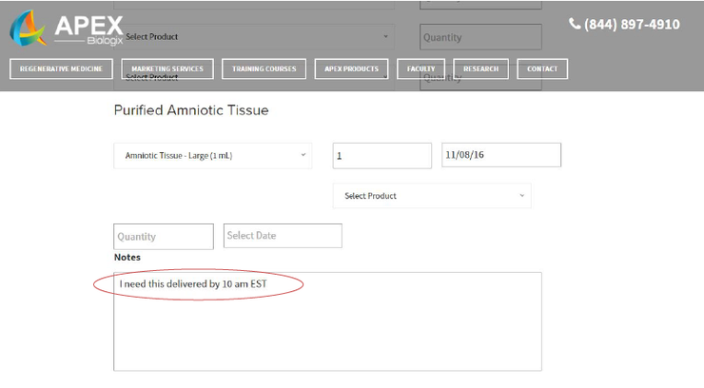Open the Select Product dropdown behind the header
The width and height of the screenshot is (704, 388).
coord(254,37)
